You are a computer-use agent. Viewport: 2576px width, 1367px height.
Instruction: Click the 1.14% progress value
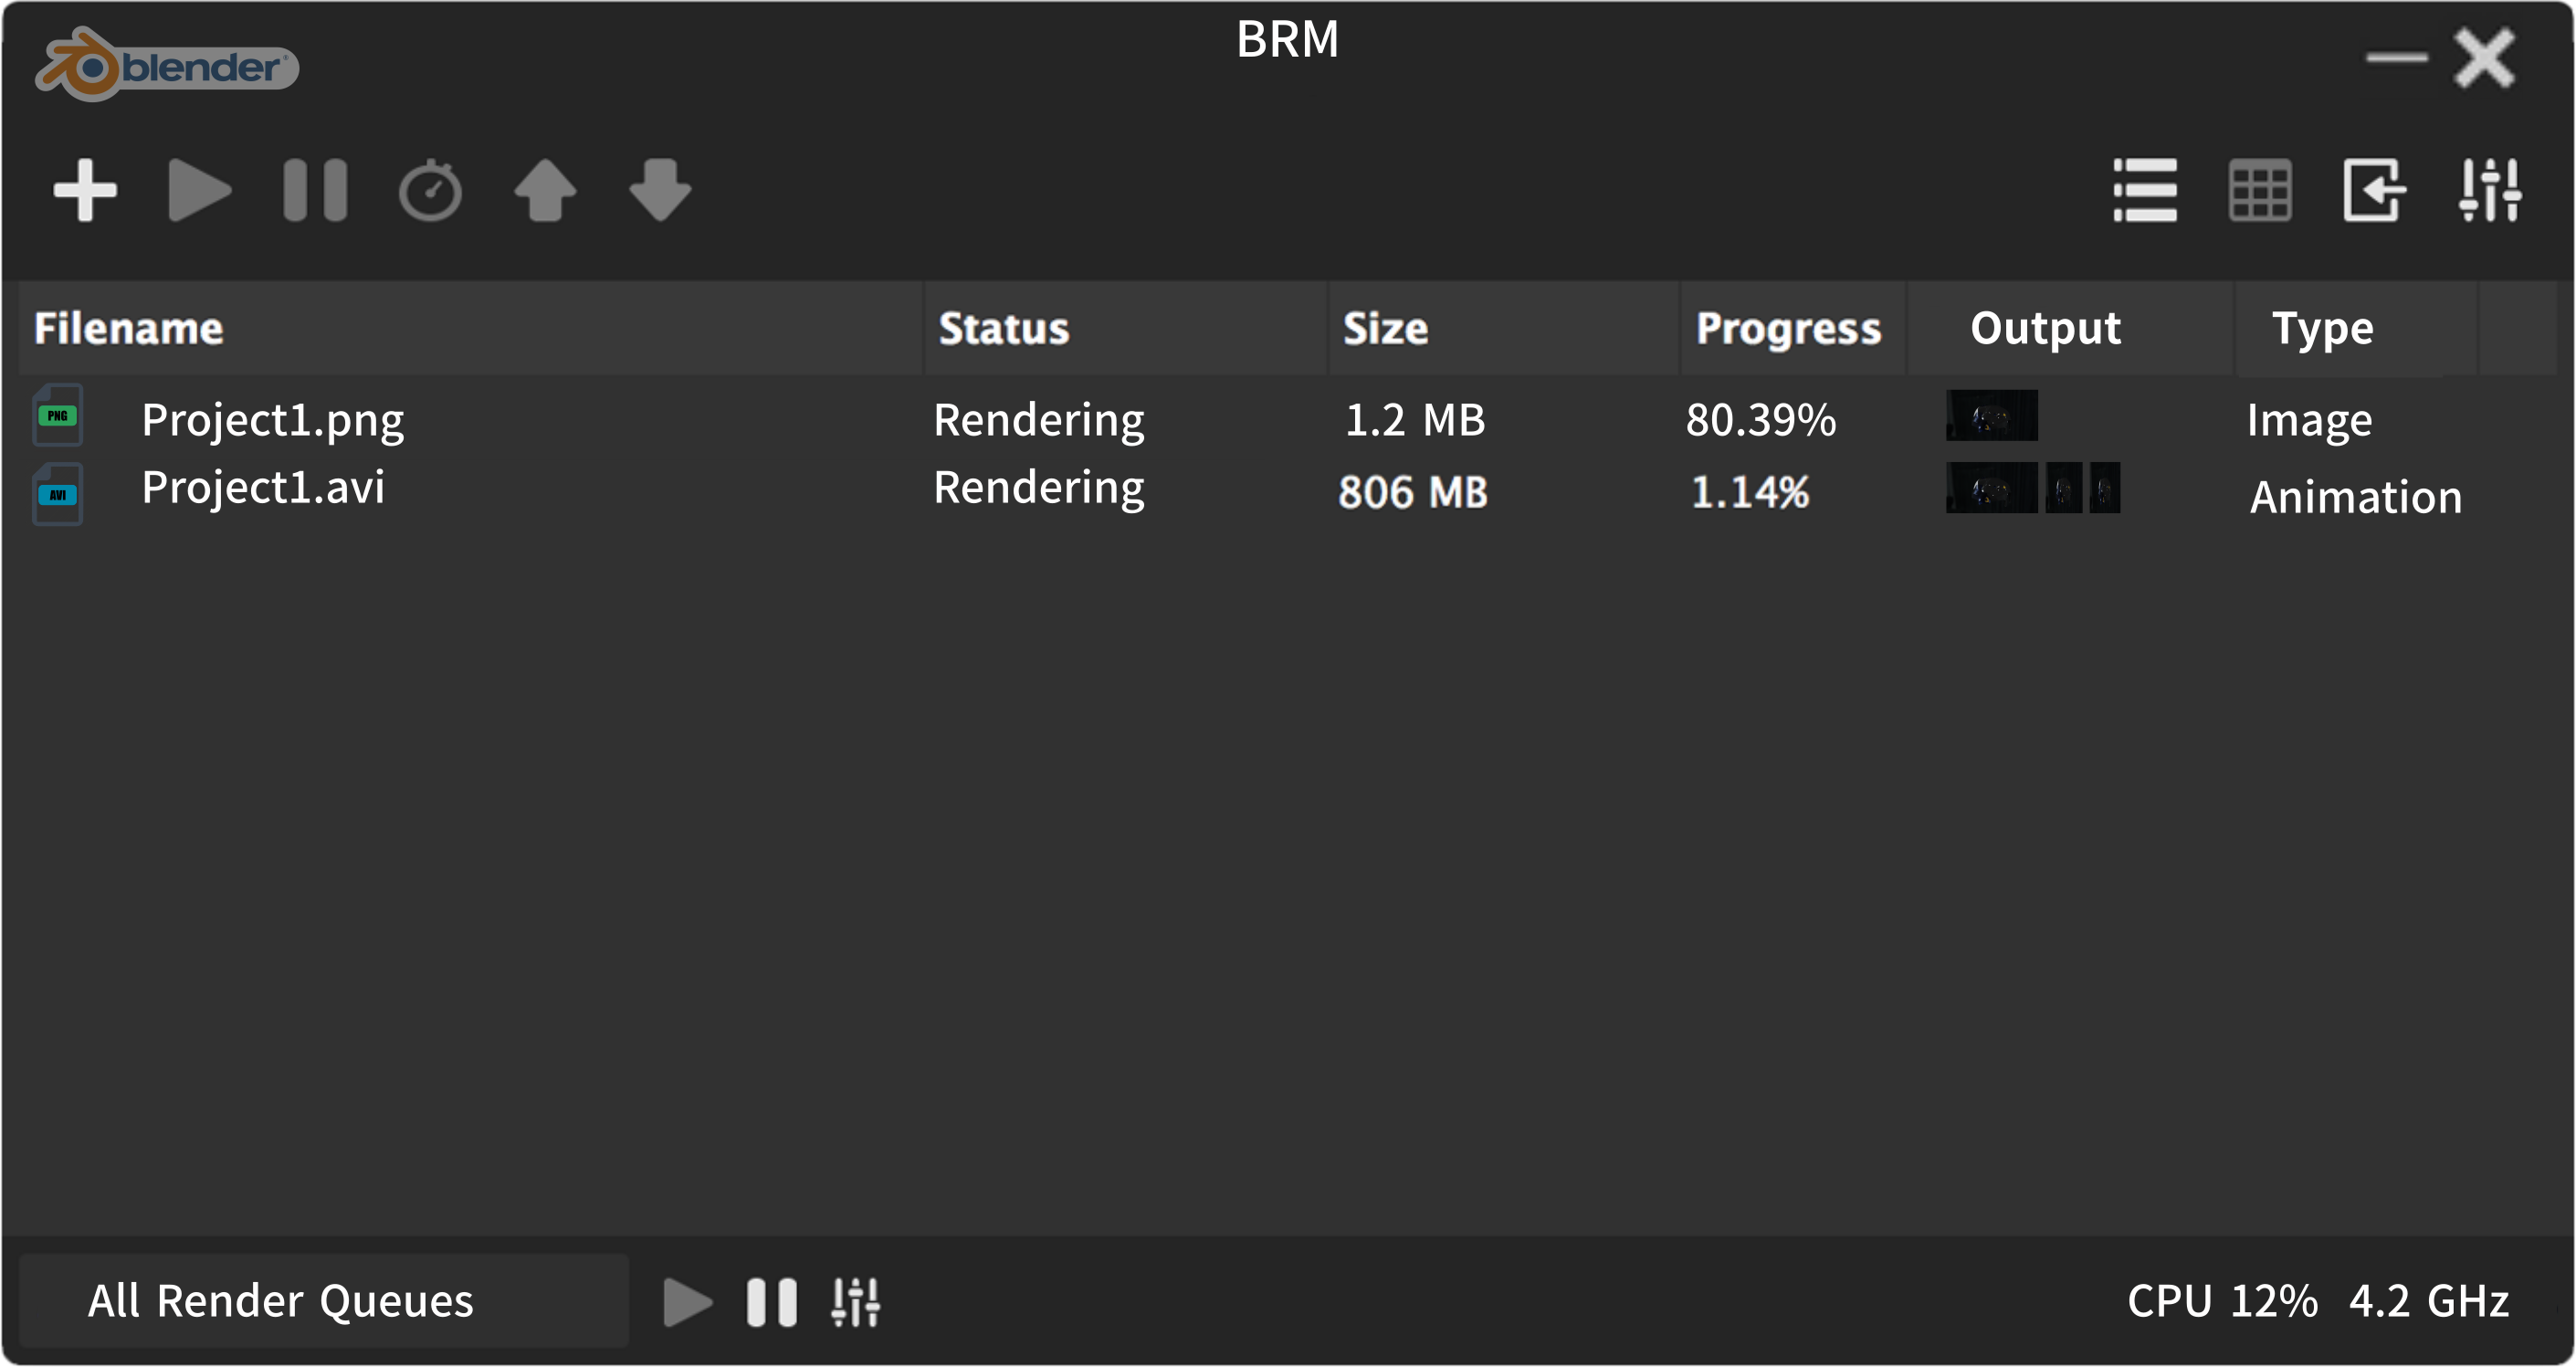1750,492
